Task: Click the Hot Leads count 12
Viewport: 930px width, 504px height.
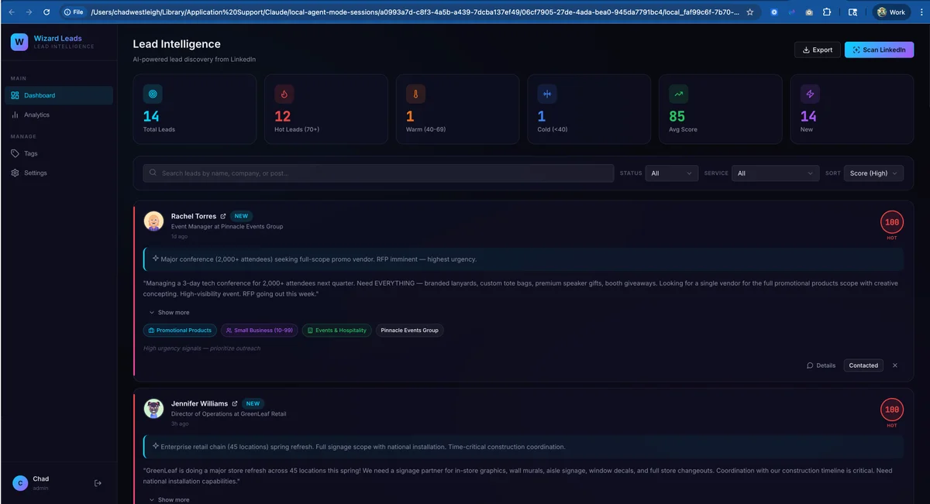Action: [x=283, y=116]
